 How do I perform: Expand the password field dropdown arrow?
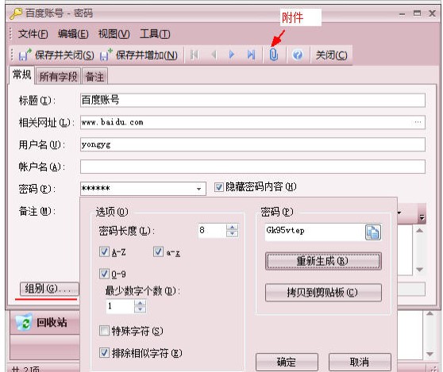(x=199, y=189)
